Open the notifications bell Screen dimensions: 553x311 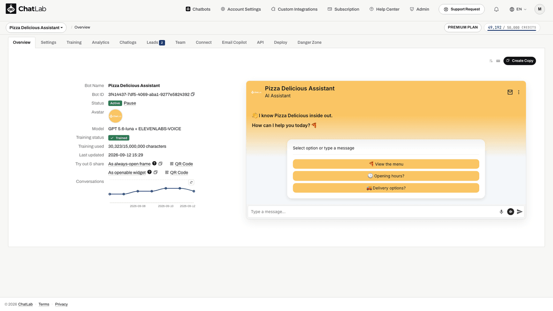(x=496, y=9)
